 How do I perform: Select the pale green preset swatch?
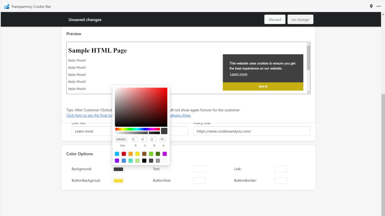(x=137, y=161)
